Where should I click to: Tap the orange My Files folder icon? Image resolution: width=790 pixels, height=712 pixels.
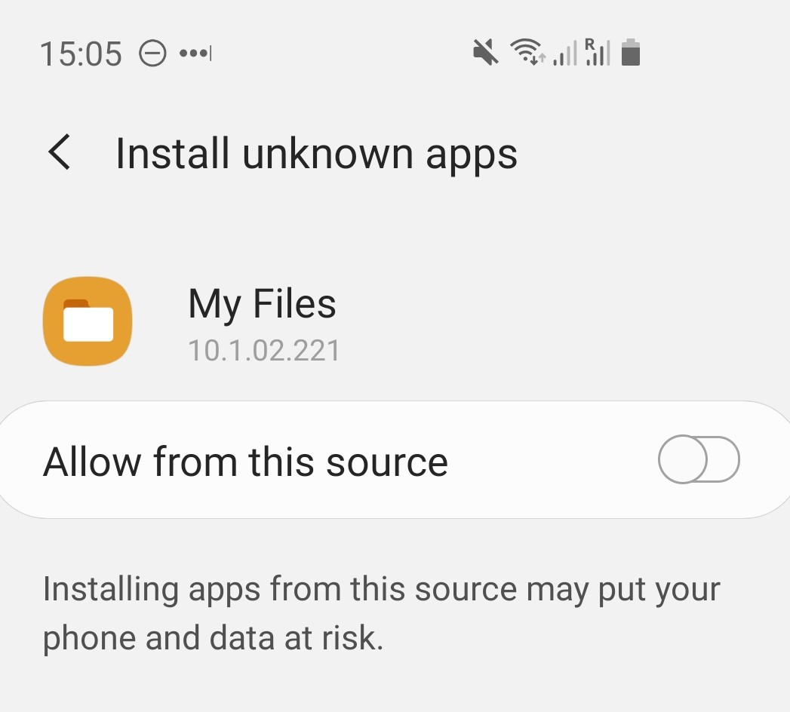(x=88, y=321)
